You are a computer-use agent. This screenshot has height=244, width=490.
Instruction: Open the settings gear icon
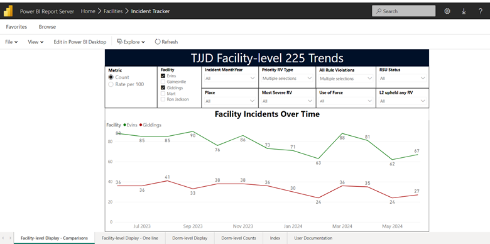point(447,11)
